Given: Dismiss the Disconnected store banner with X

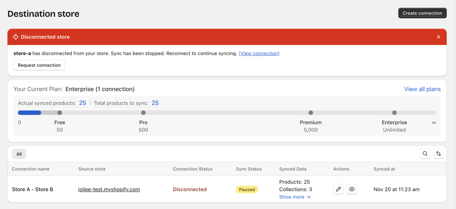Looking at the screenshot, I should 439,37.
